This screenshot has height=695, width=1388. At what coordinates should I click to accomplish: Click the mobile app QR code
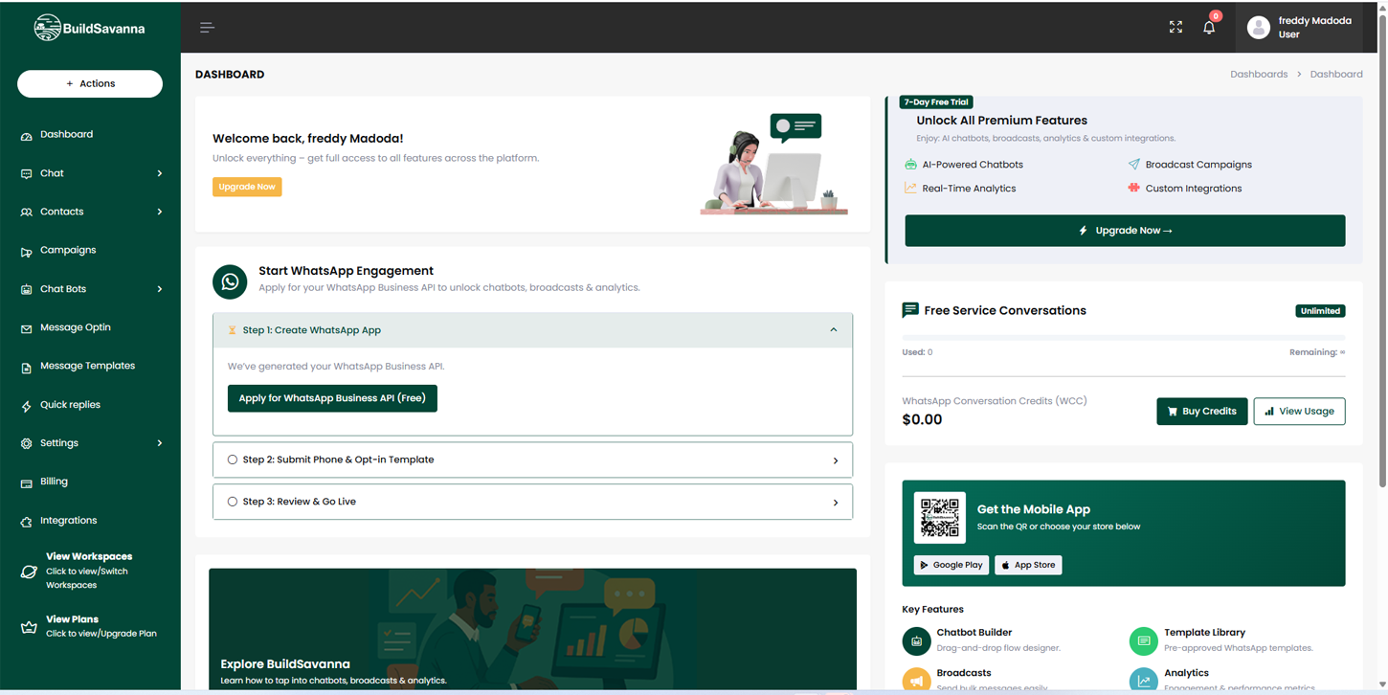point(939,517)
